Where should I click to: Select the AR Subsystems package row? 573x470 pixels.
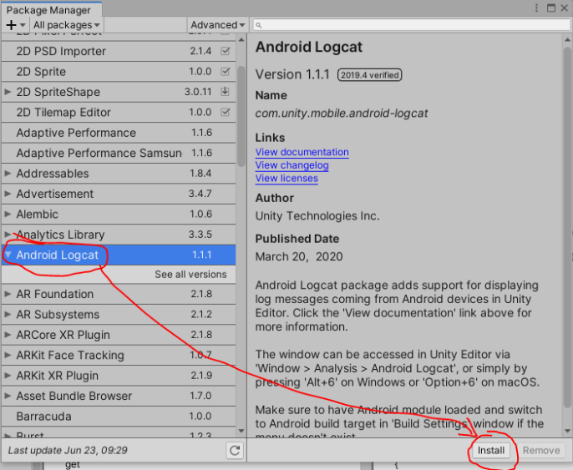119,315
